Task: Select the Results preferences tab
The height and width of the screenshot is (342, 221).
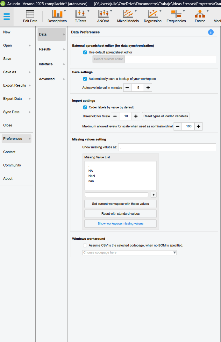Action: pyautogui.click(x=52, y=49)
